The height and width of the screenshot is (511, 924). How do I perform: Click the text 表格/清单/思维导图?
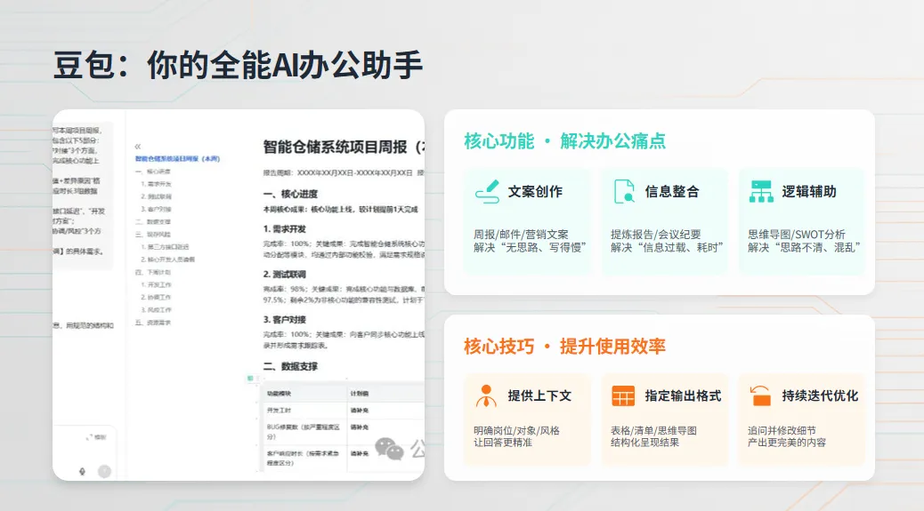(x=653, y=430)
